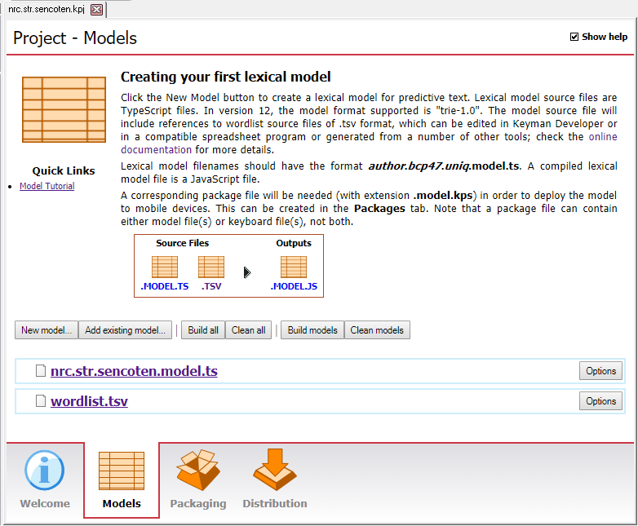Open the Model Tutorial quick link

47,186
